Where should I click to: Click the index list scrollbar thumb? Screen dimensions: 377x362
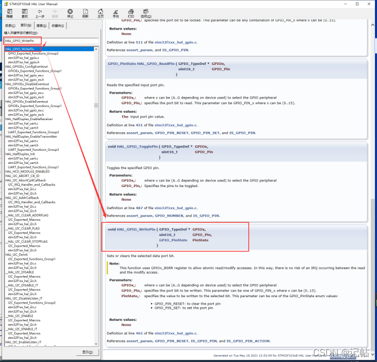96,106
